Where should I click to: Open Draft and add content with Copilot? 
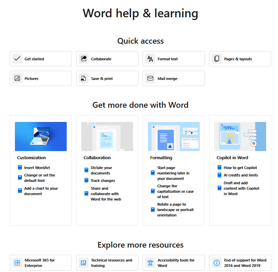(x=241, y=188)
